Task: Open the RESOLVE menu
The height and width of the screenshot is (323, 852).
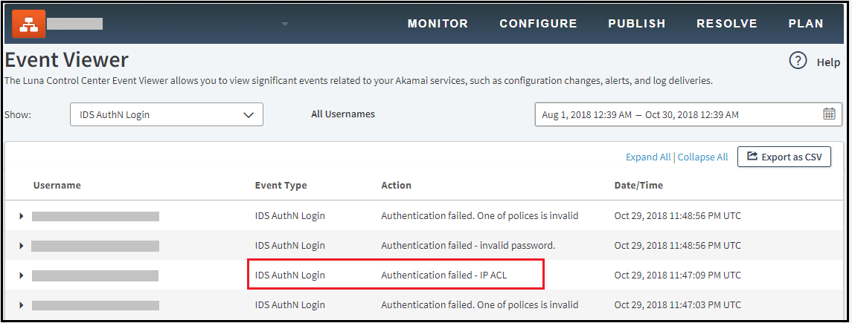Action: coord(726,24)
